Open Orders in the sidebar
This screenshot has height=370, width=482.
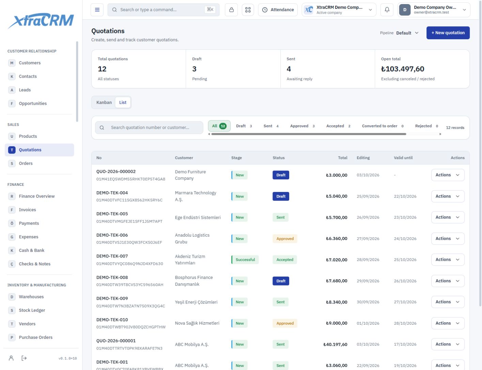click(x=39, y=163)
